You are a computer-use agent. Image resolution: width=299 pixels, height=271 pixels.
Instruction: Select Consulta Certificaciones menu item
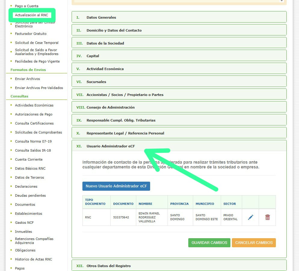tap(34, 123)
